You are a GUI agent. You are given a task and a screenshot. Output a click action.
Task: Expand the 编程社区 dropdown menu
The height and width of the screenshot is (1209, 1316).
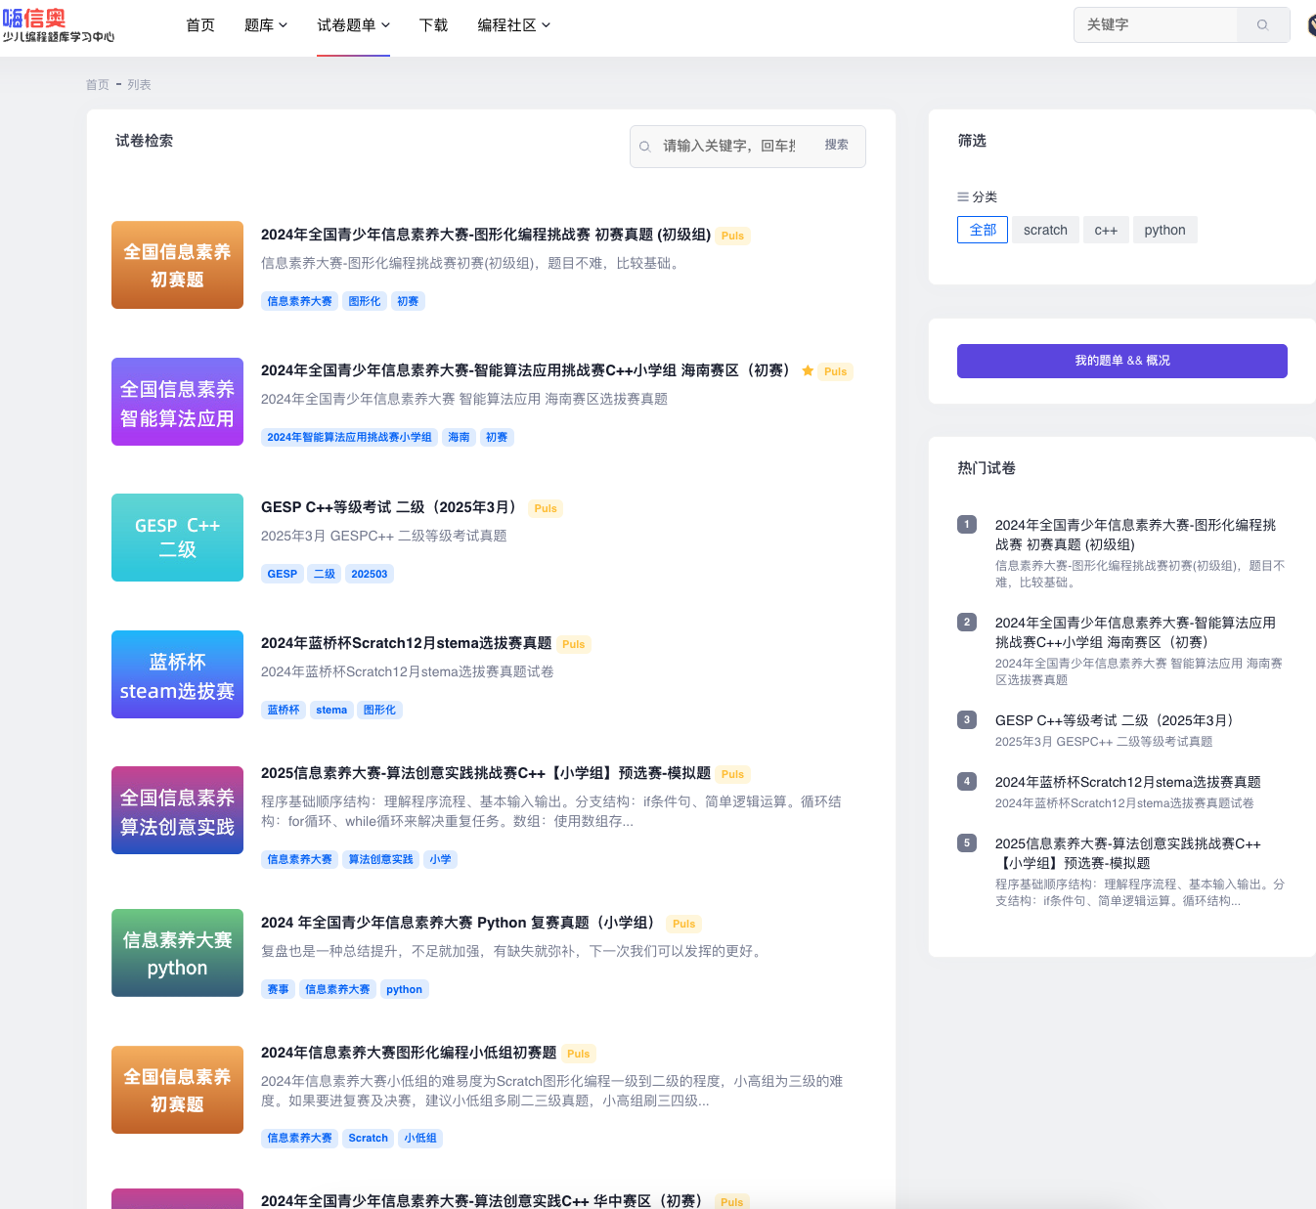(x=513, y=25)
